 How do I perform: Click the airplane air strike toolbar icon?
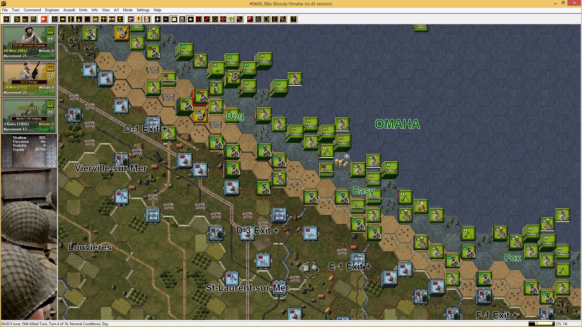pos(104,19)
